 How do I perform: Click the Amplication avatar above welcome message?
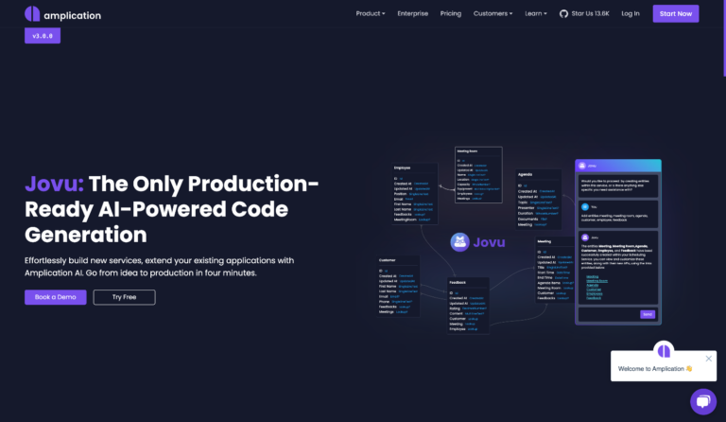point(664,351)
